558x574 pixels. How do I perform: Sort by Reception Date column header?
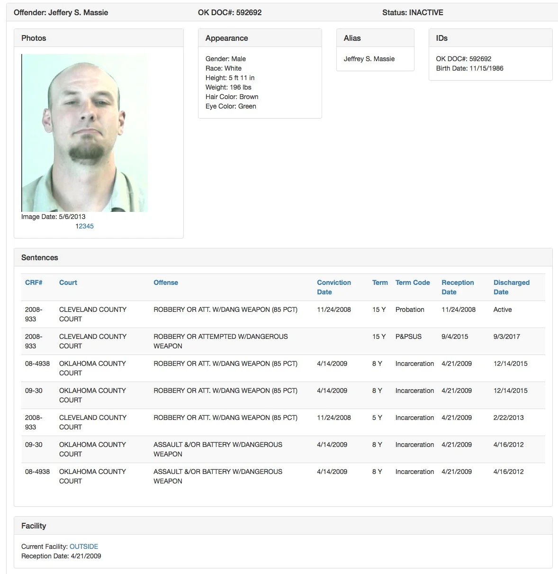coord(458,287)
